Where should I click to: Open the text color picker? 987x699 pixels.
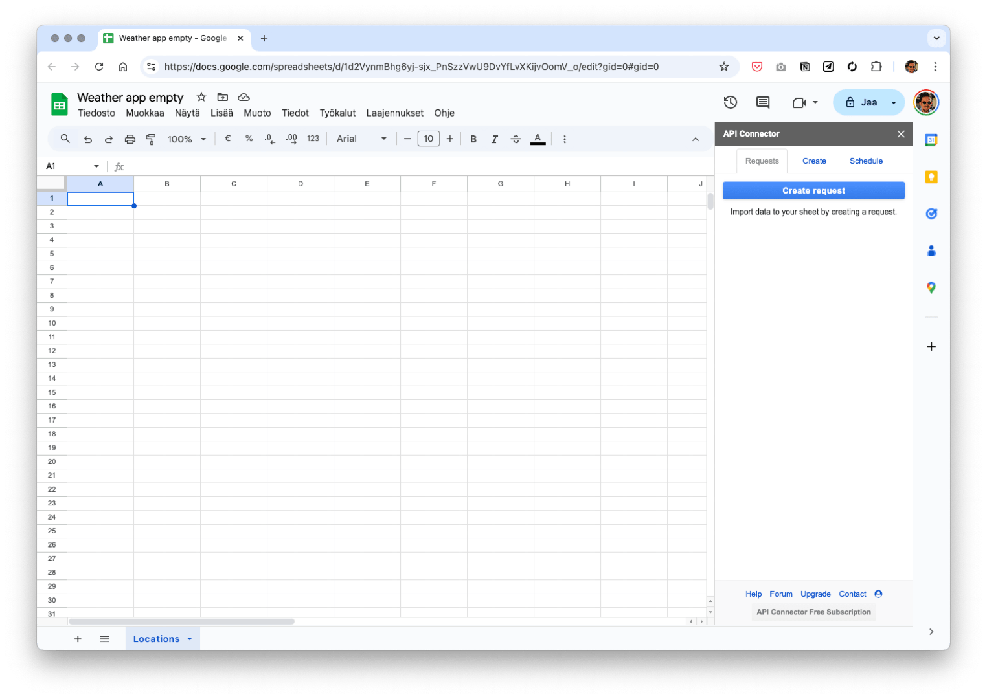click(538, 139)
